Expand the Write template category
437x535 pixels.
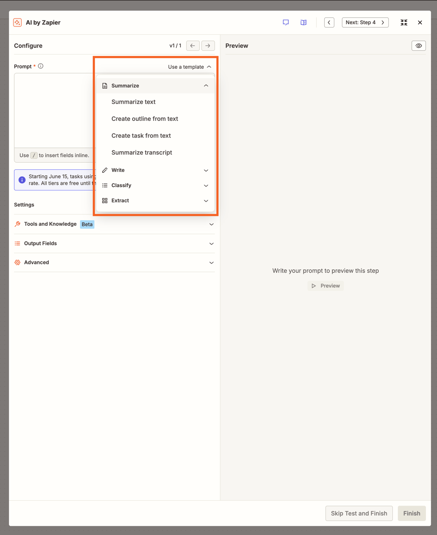tap(155, 170)
